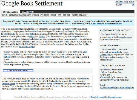Select the 'Google Book Settlement' page title
This screenshot has width=137, height=100.
(x=32, y=4)
